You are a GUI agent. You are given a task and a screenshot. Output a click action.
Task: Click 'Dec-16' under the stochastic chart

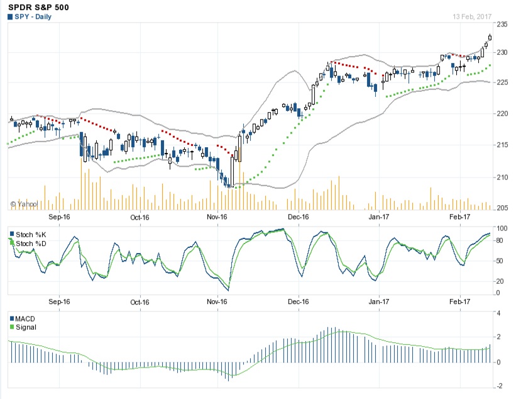pyautogui.click(x=298, y=302)
